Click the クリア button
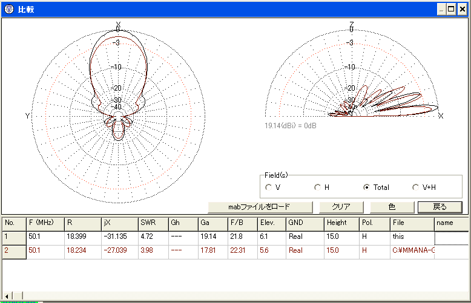 (x=341, y=207)
